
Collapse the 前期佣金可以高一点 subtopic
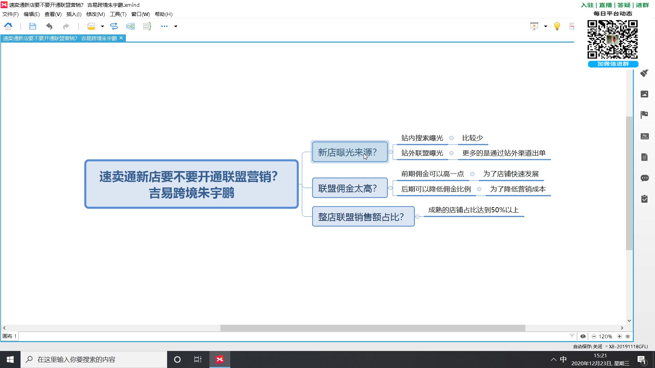coord(472,174)
